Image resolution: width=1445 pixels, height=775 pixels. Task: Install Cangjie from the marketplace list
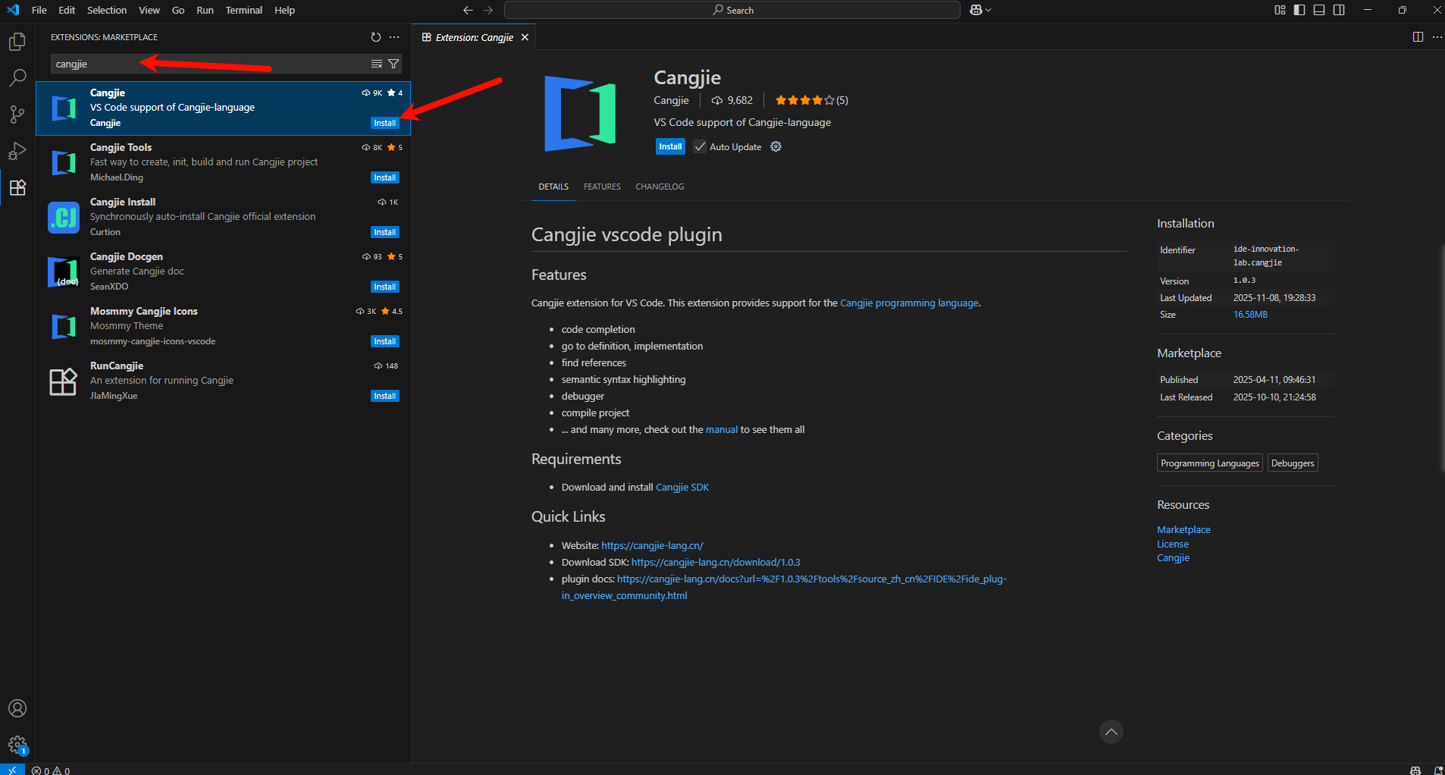coord(385,123)
